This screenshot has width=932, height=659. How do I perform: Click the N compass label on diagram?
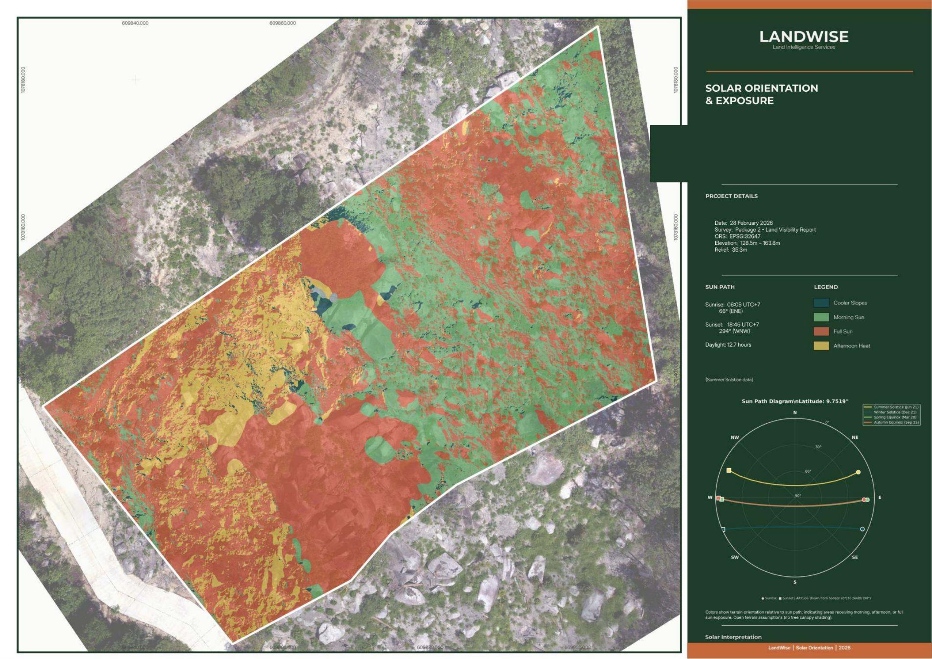click(795, 412)
